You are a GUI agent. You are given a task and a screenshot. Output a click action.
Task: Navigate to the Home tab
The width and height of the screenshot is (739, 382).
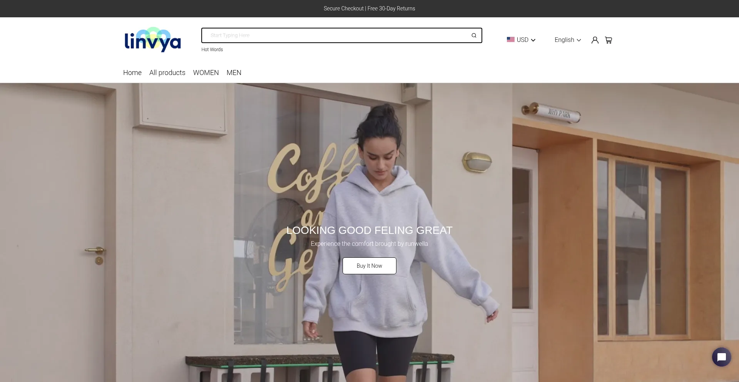pos(132,73)
